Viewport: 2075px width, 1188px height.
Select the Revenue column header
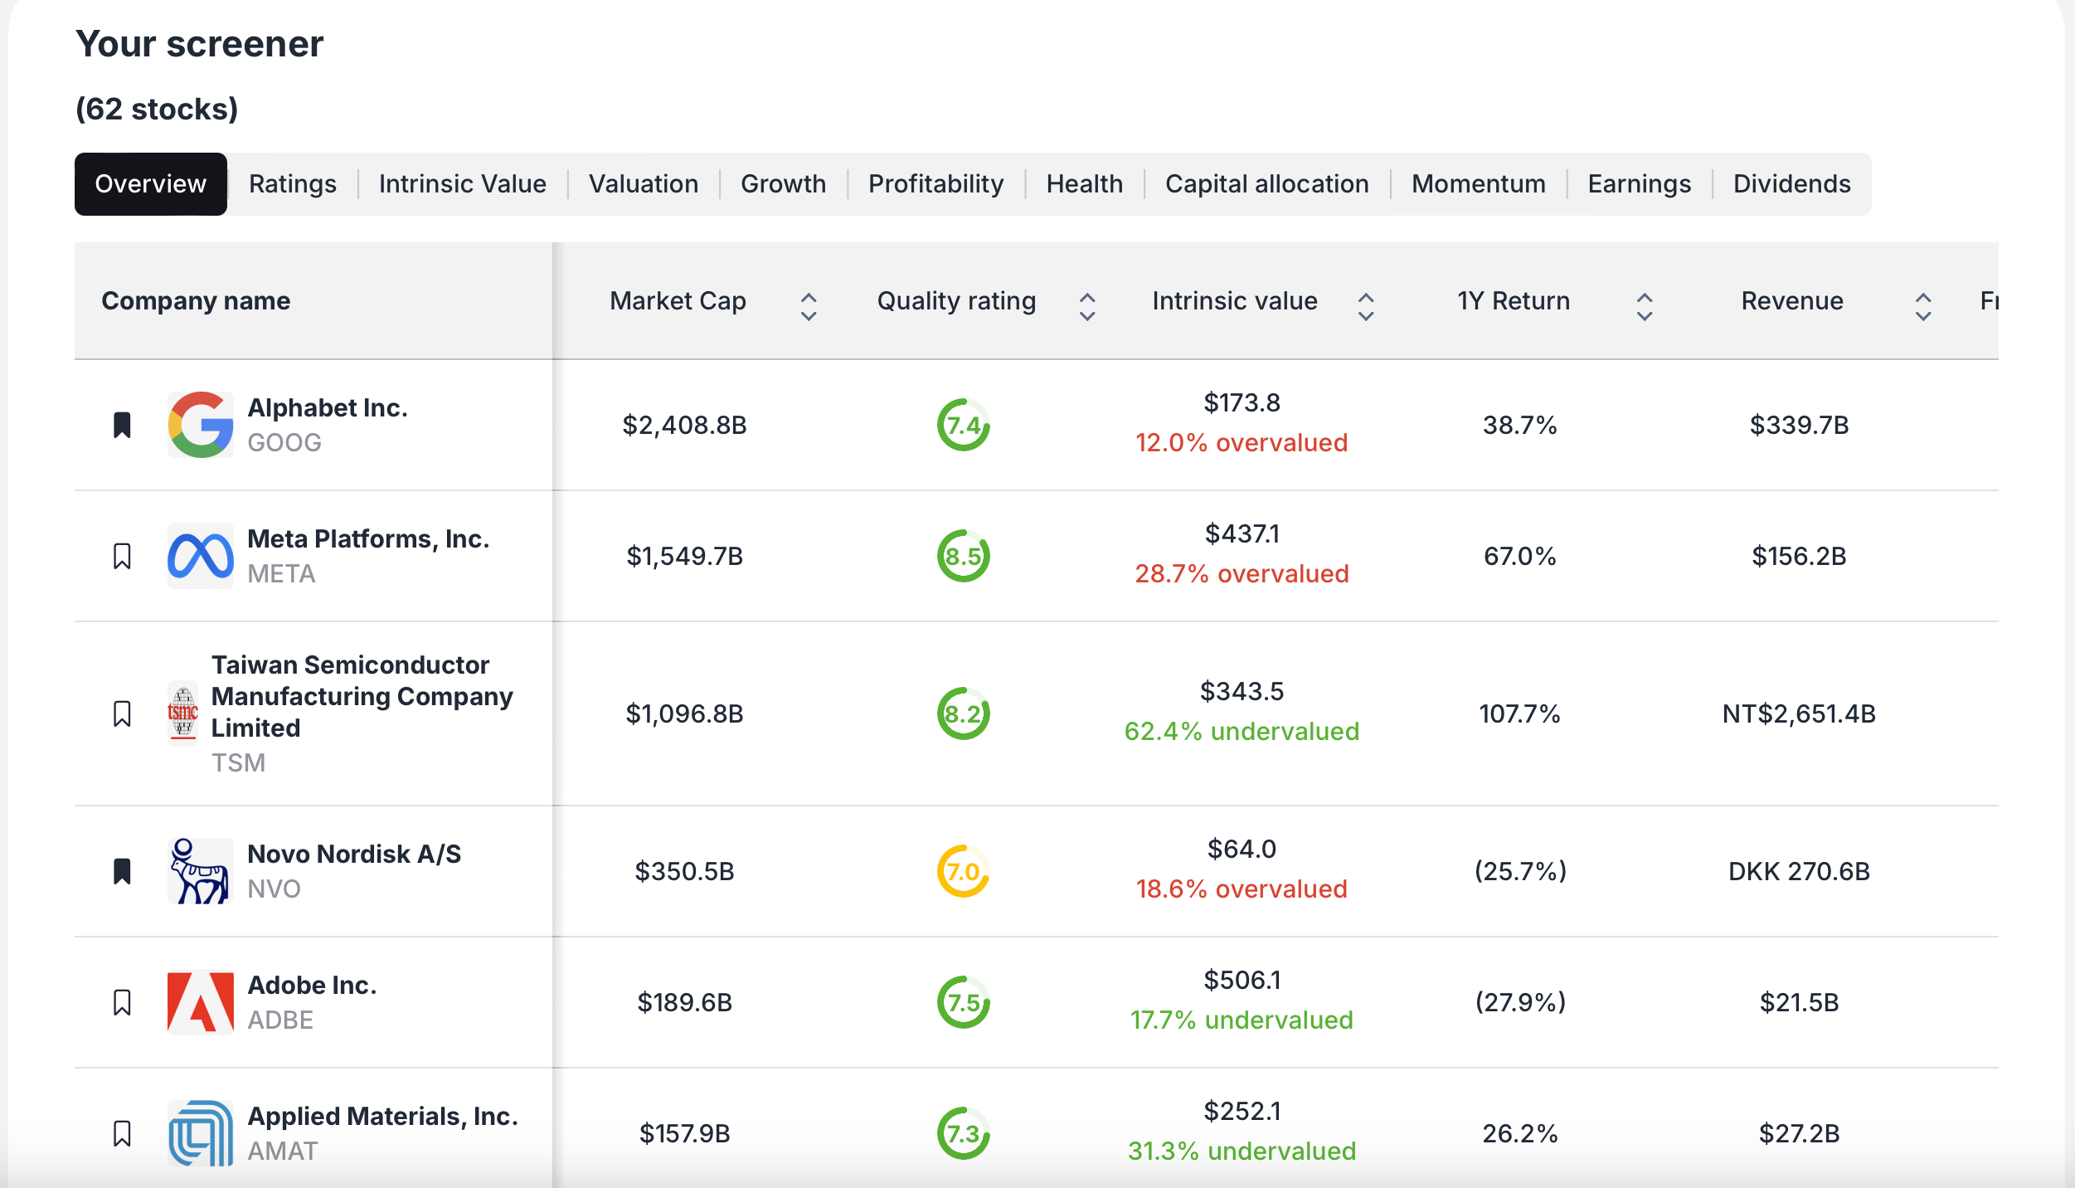click(x=1792, y=302)
